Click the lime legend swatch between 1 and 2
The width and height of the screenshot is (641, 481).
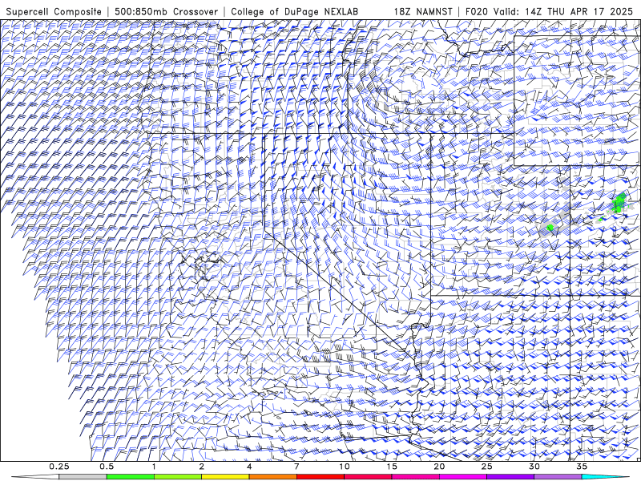(178, 477)
